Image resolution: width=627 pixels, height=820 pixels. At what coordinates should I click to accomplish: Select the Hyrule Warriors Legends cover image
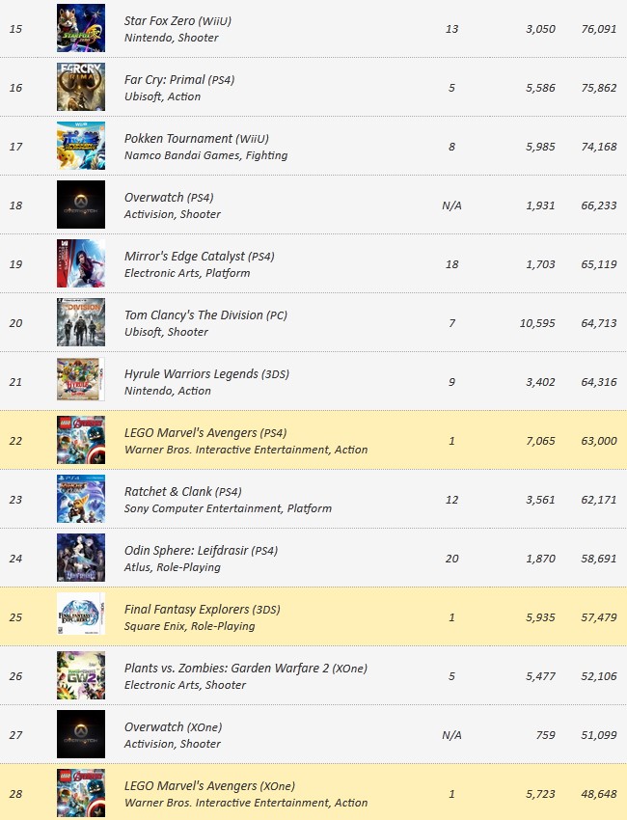[x=81, y=381]
